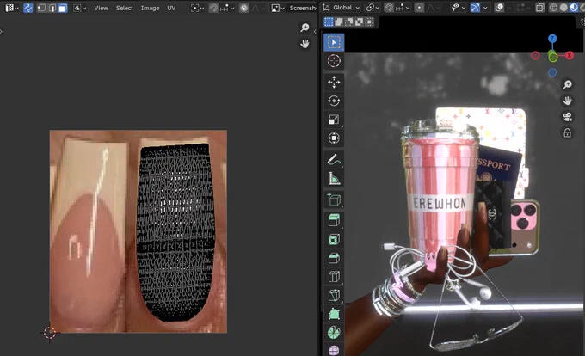Open 3D viewport transform pivot dropdown

point(372,8)
